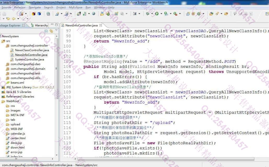Click the yellow Last Edit Location arrow
This screenshot has height=167, width=269.
click(8, 19)
